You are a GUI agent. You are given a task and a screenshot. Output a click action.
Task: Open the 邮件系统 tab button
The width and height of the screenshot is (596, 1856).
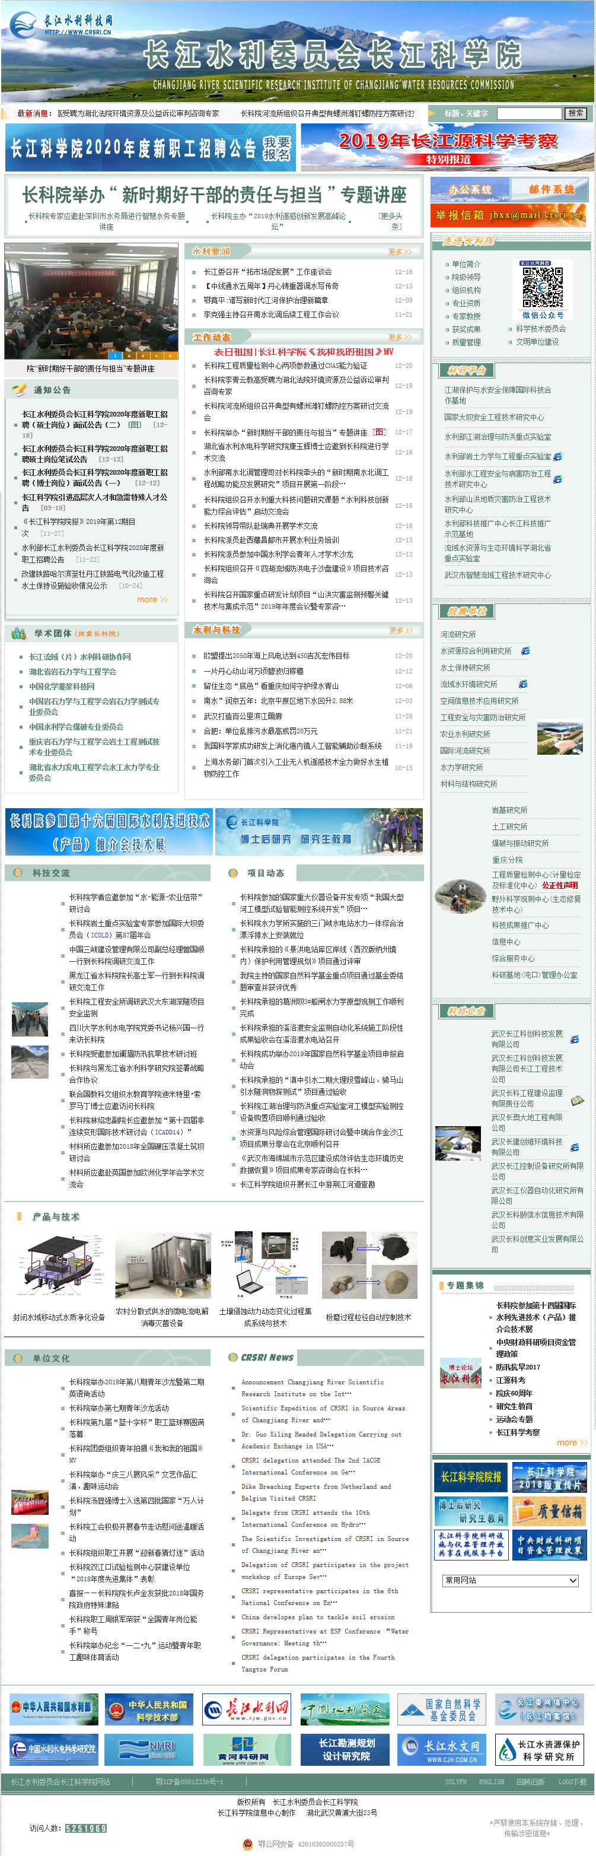[x=550, y=189]
